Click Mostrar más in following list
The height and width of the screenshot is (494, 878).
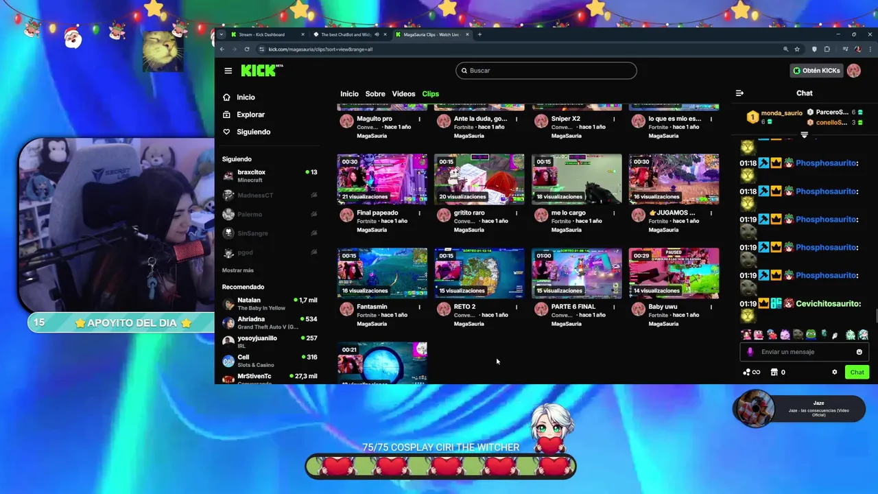[x=237, y=270]
